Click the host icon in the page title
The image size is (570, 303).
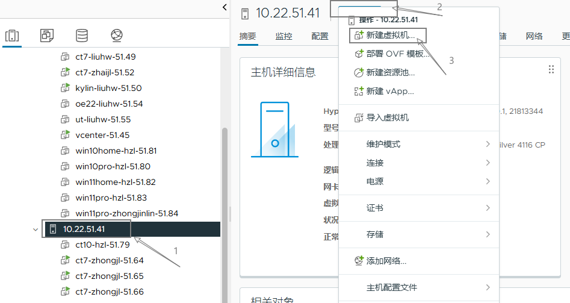click(x=245, y=14)
